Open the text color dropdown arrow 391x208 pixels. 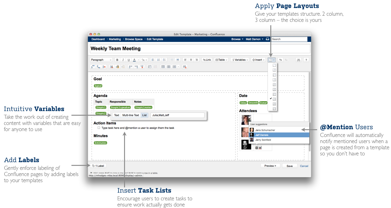(139, 60)
